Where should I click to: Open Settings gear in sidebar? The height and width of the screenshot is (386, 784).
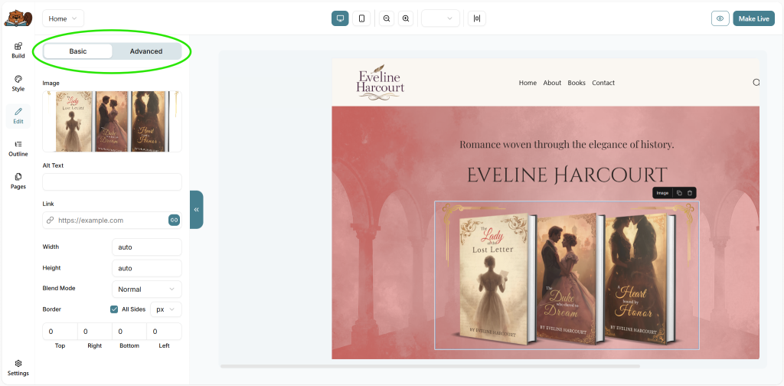(x=18, y=368)
